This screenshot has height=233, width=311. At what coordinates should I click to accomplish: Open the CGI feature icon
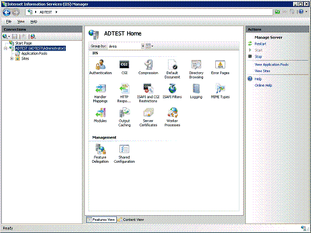click(124, 67)
